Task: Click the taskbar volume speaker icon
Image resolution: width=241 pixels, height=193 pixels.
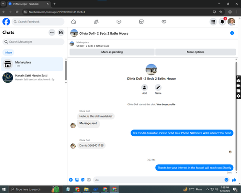Action: (x=216, y=189)
